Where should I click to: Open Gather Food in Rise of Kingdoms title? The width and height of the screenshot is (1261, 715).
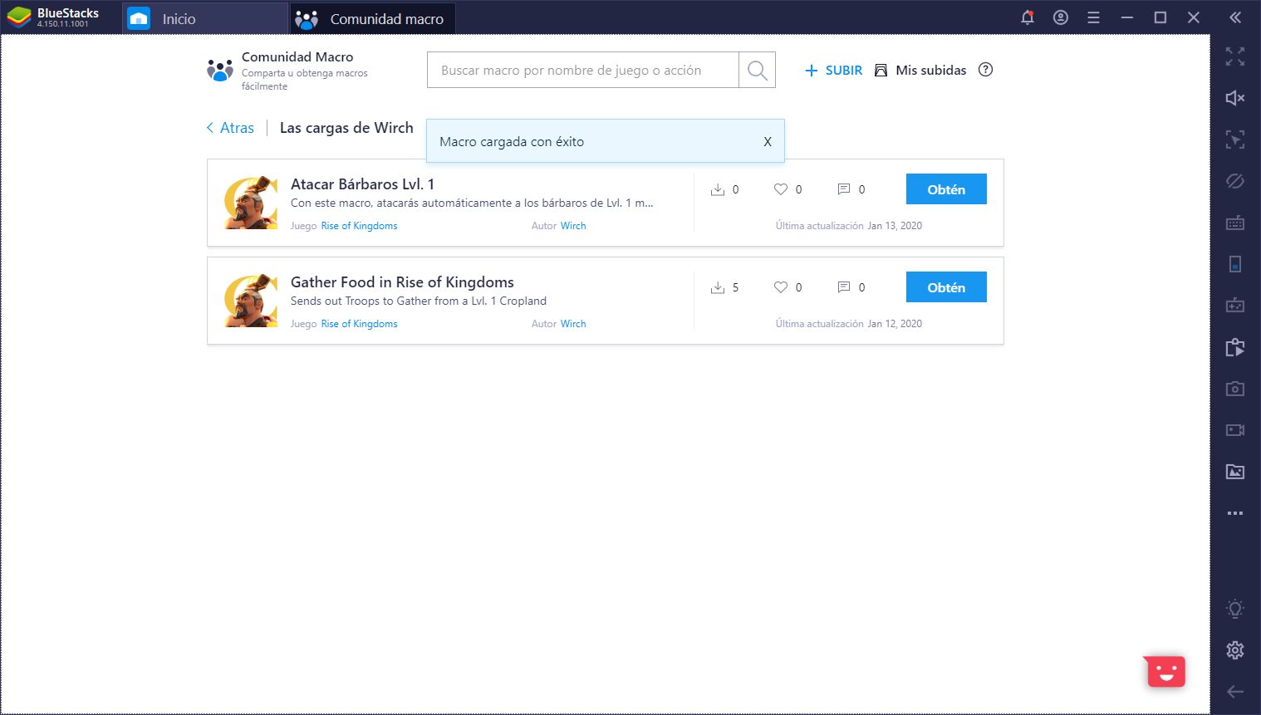(402, 282)
